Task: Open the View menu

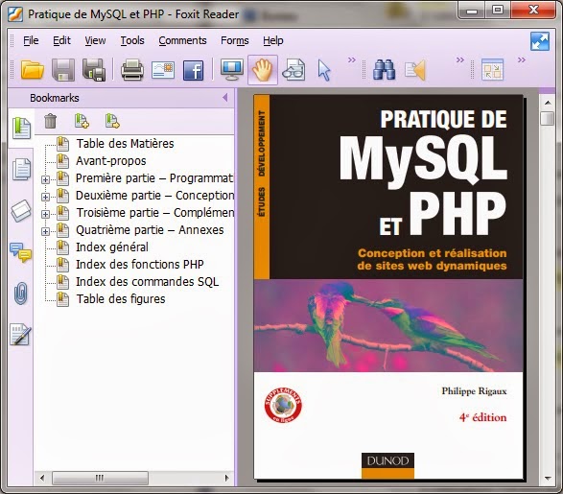Action: [95, 40]
